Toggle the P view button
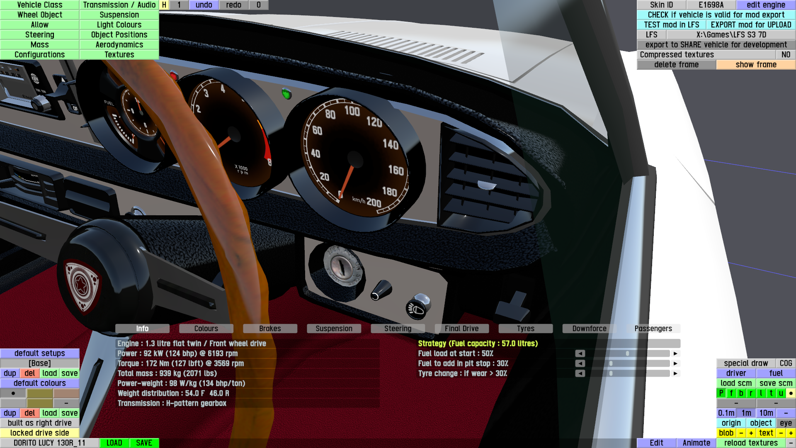 click(721, 393)
